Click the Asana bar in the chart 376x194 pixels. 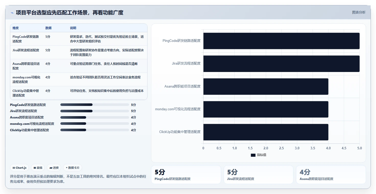(266, 87)
